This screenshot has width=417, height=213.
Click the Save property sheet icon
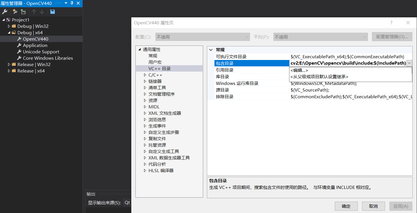52,12
